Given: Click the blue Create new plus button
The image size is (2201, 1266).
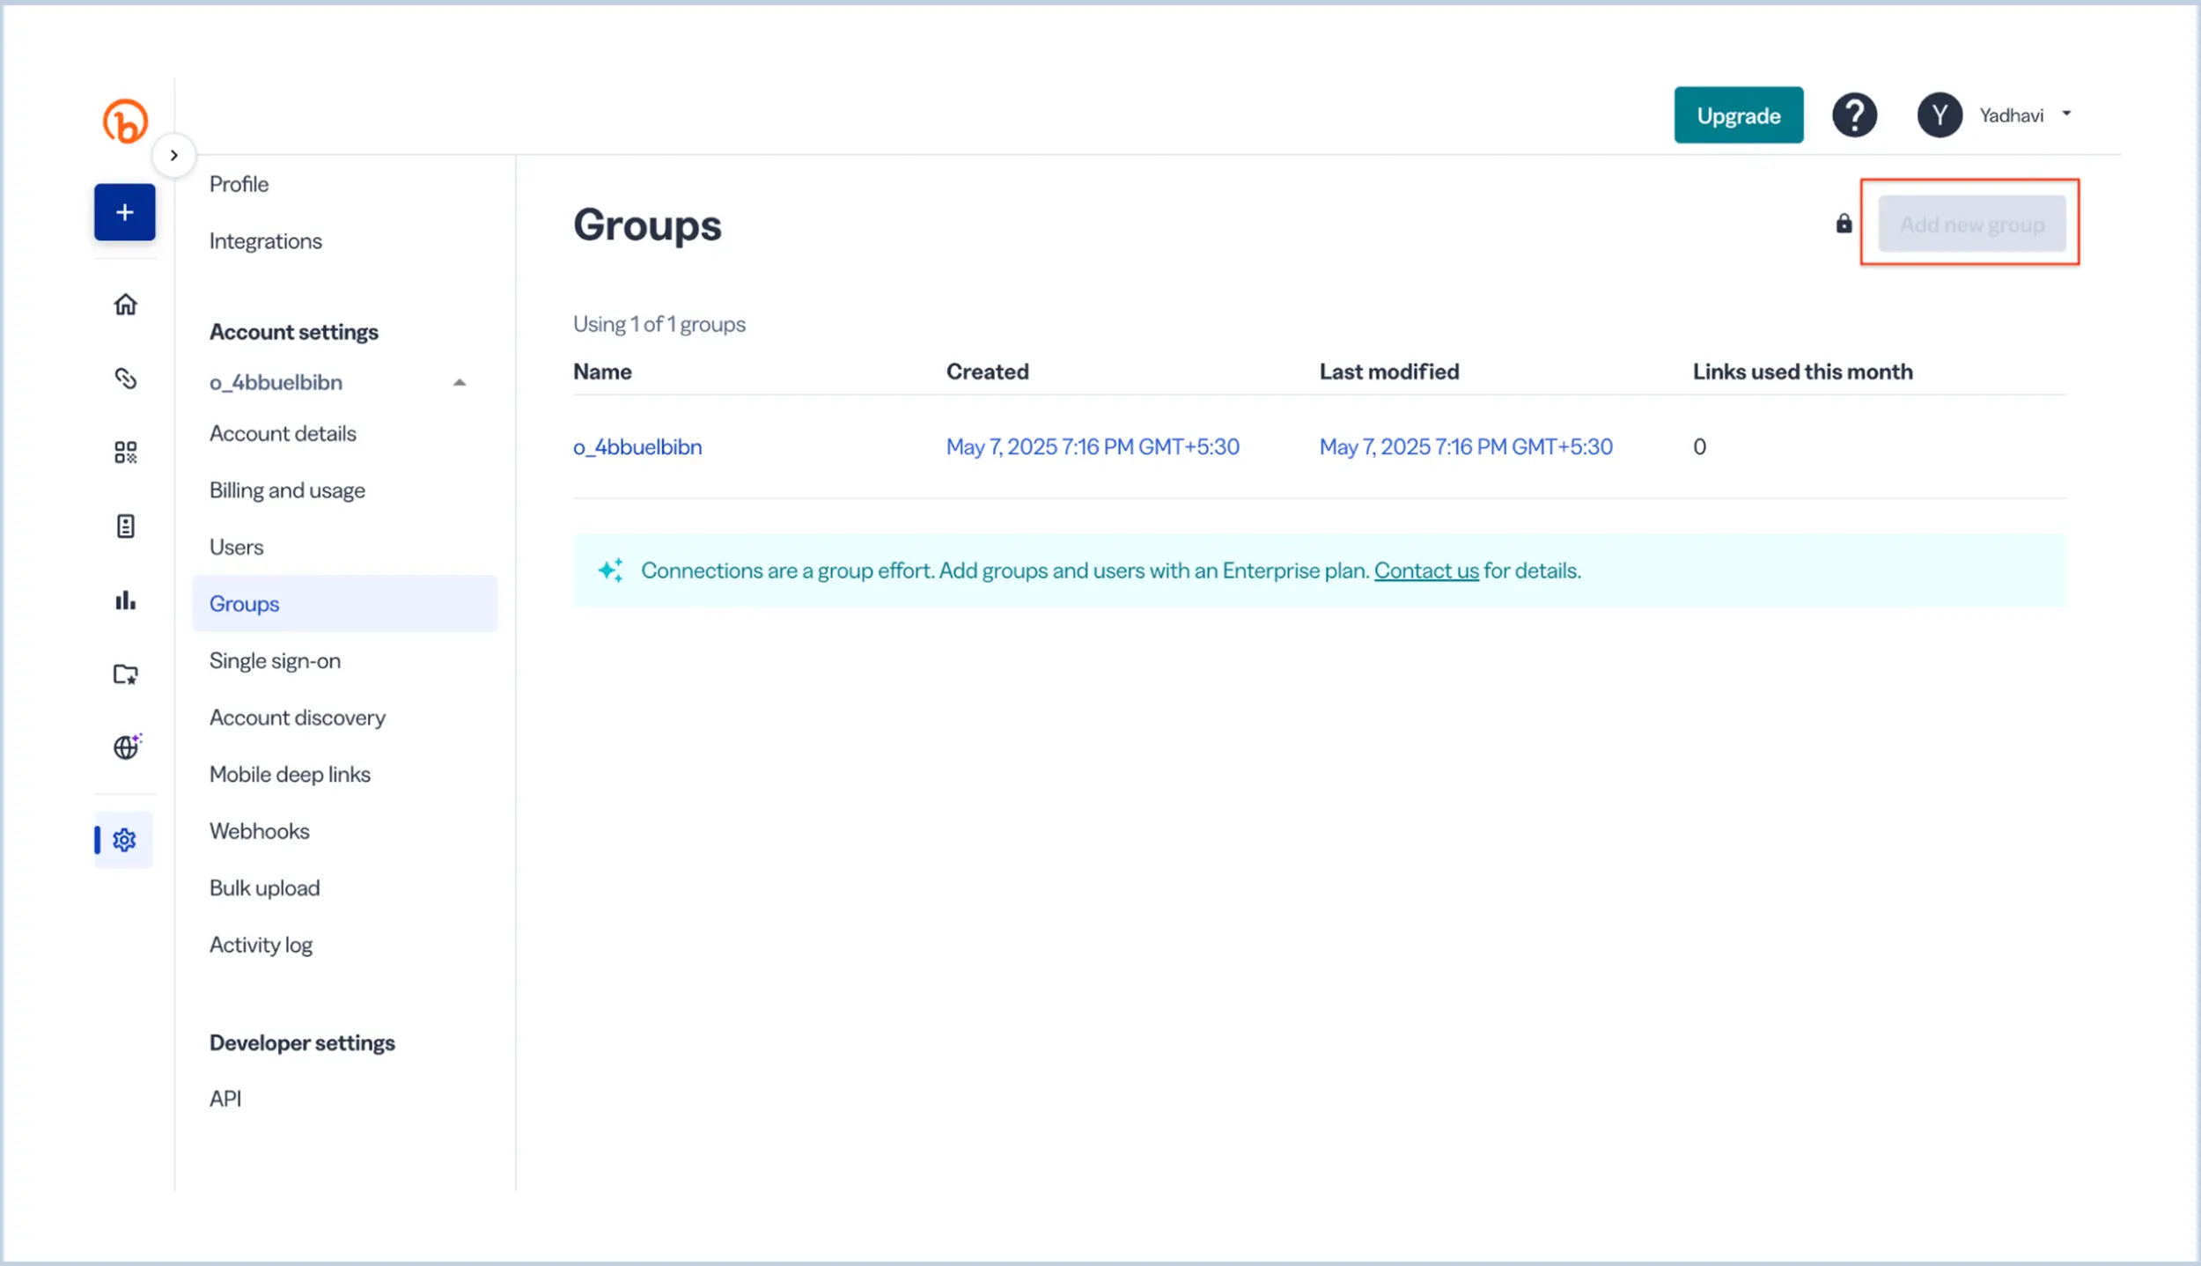Looking at the screenshot, I should [x=124, y=211].
